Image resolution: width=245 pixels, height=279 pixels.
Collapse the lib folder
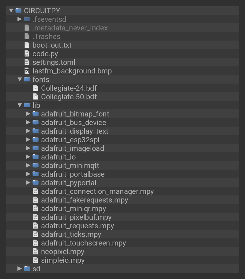pyautogui.click(x=20, y=105)
